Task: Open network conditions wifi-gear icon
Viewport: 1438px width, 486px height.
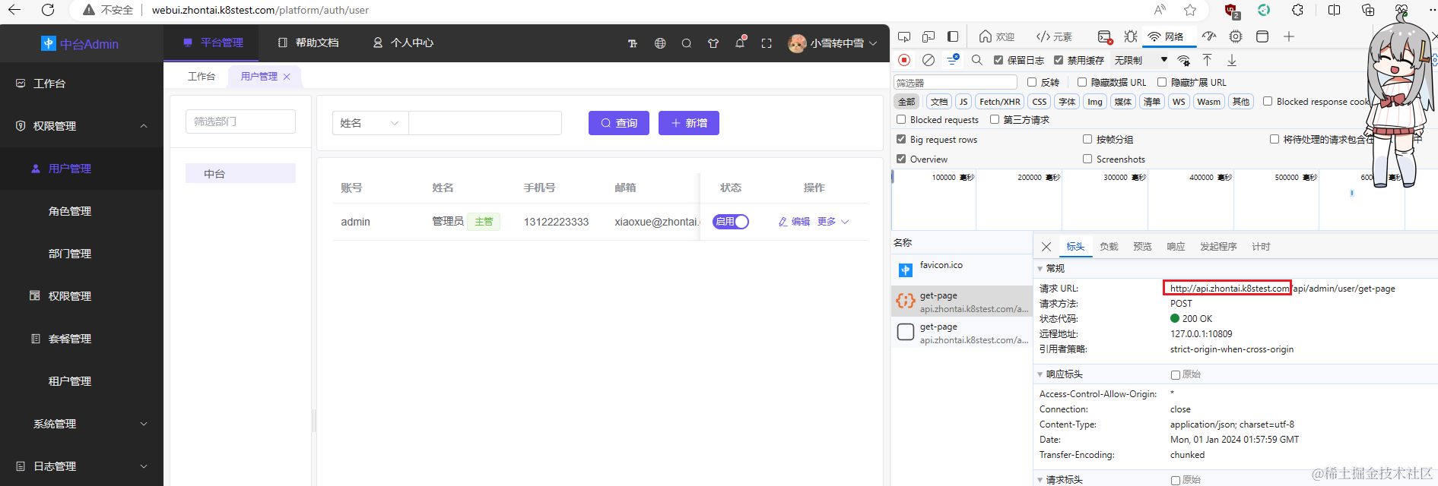Action: point(1184,60)
